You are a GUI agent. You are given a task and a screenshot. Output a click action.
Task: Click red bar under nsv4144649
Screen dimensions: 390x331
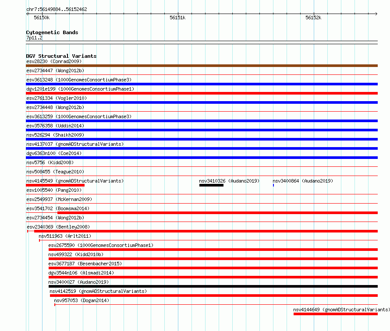[336, 314]
